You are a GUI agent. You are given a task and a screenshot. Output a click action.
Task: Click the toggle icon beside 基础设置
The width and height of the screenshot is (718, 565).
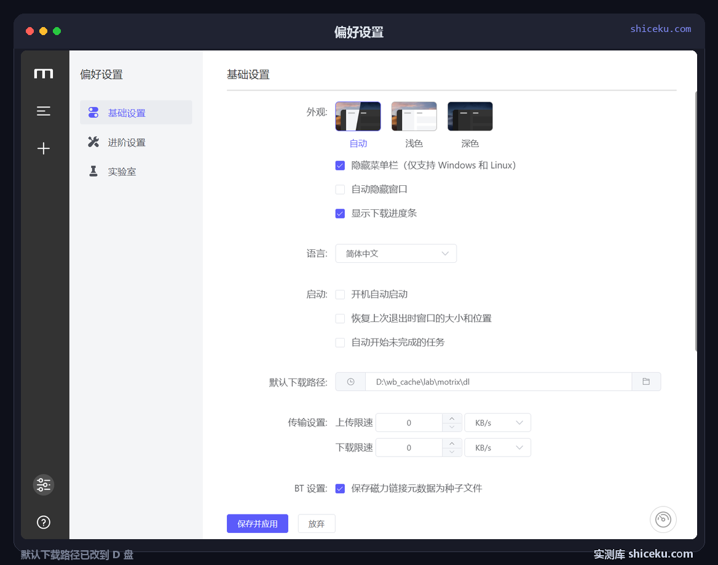click(93, 113)
